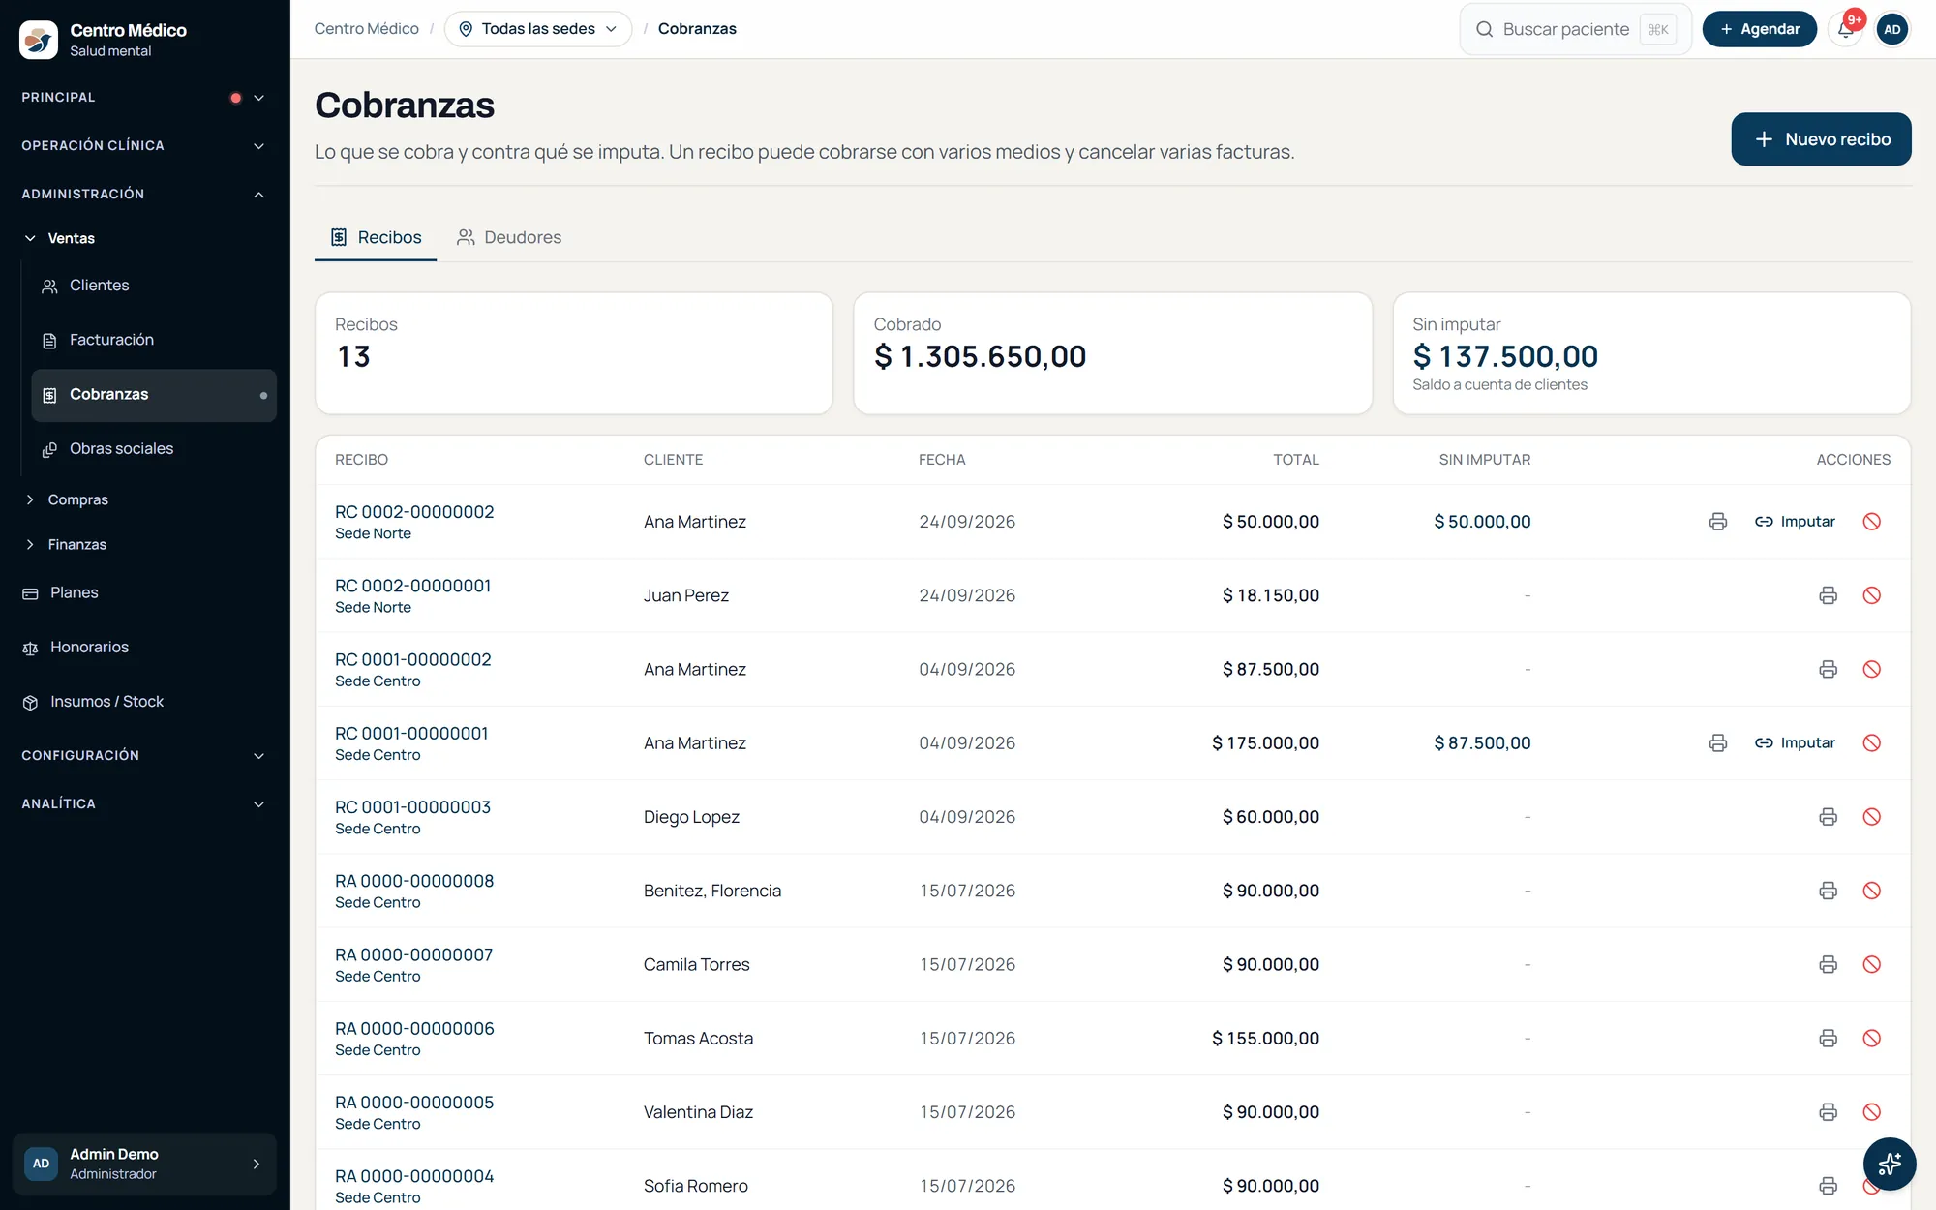Expand the Analítica section
The width and height of the screenshot is (1936, 1210).
143,804
